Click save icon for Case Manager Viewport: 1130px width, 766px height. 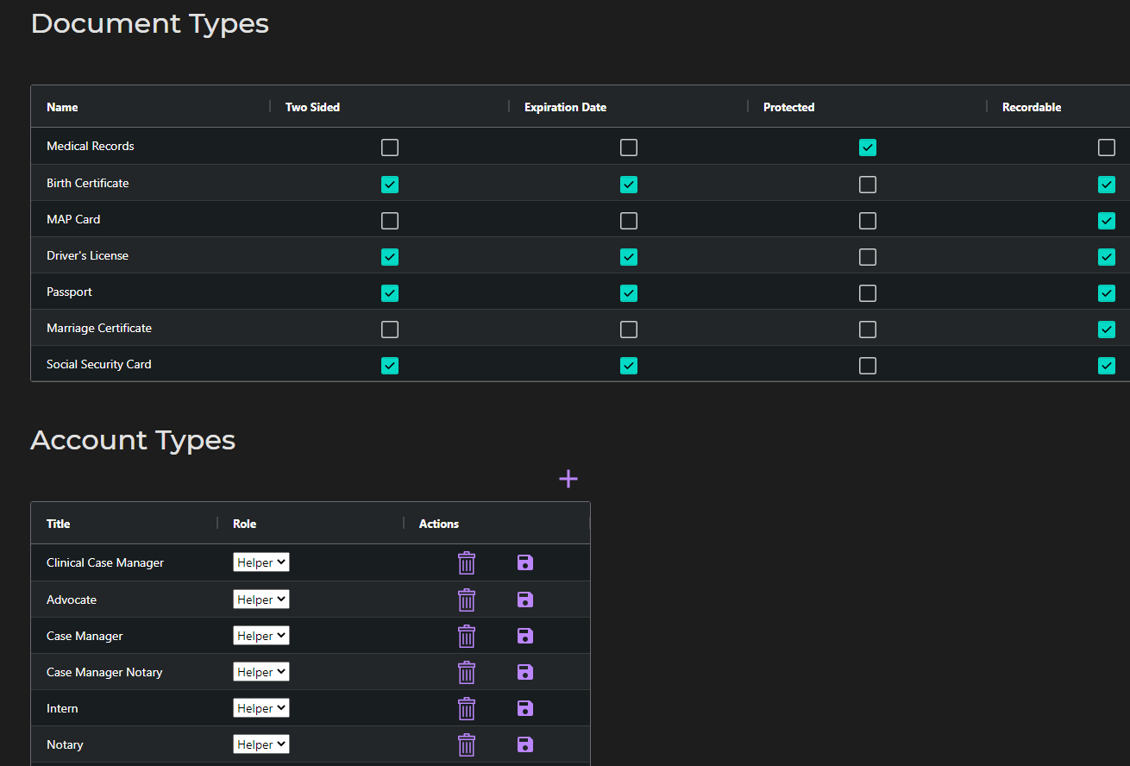525,635
